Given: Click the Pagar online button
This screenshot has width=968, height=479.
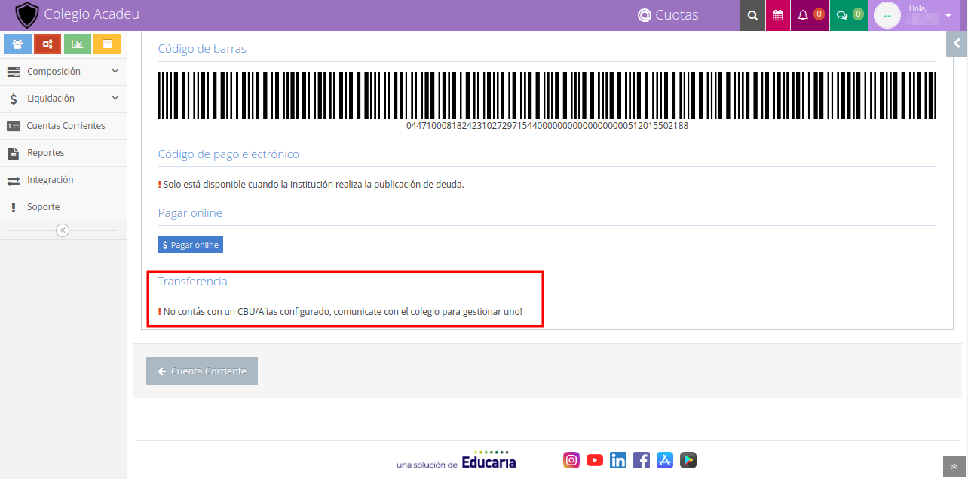Looking at the screenshot, I should point(191,246).
